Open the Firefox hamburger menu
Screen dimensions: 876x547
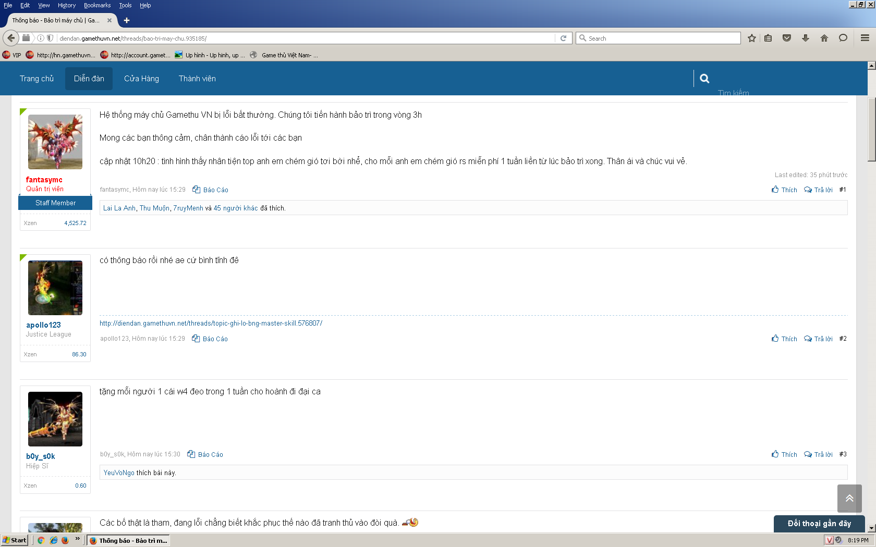click(x=865, y=38)
